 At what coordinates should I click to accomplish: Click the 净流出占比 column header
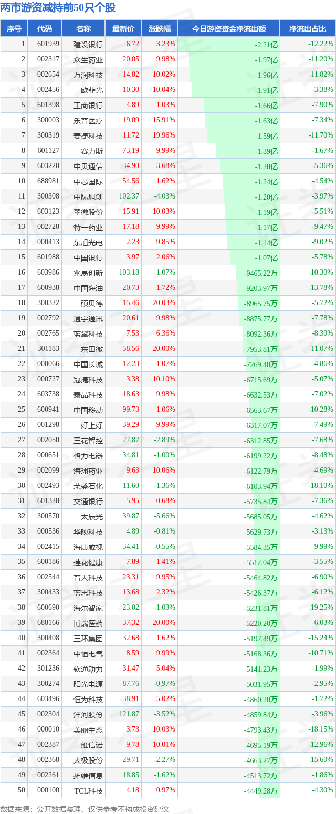click(308, 29)
